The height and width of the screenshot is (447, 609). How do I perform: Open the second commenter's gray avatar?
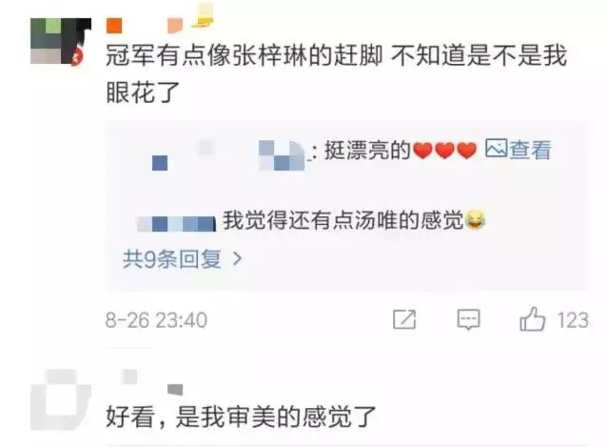(61, 399)
